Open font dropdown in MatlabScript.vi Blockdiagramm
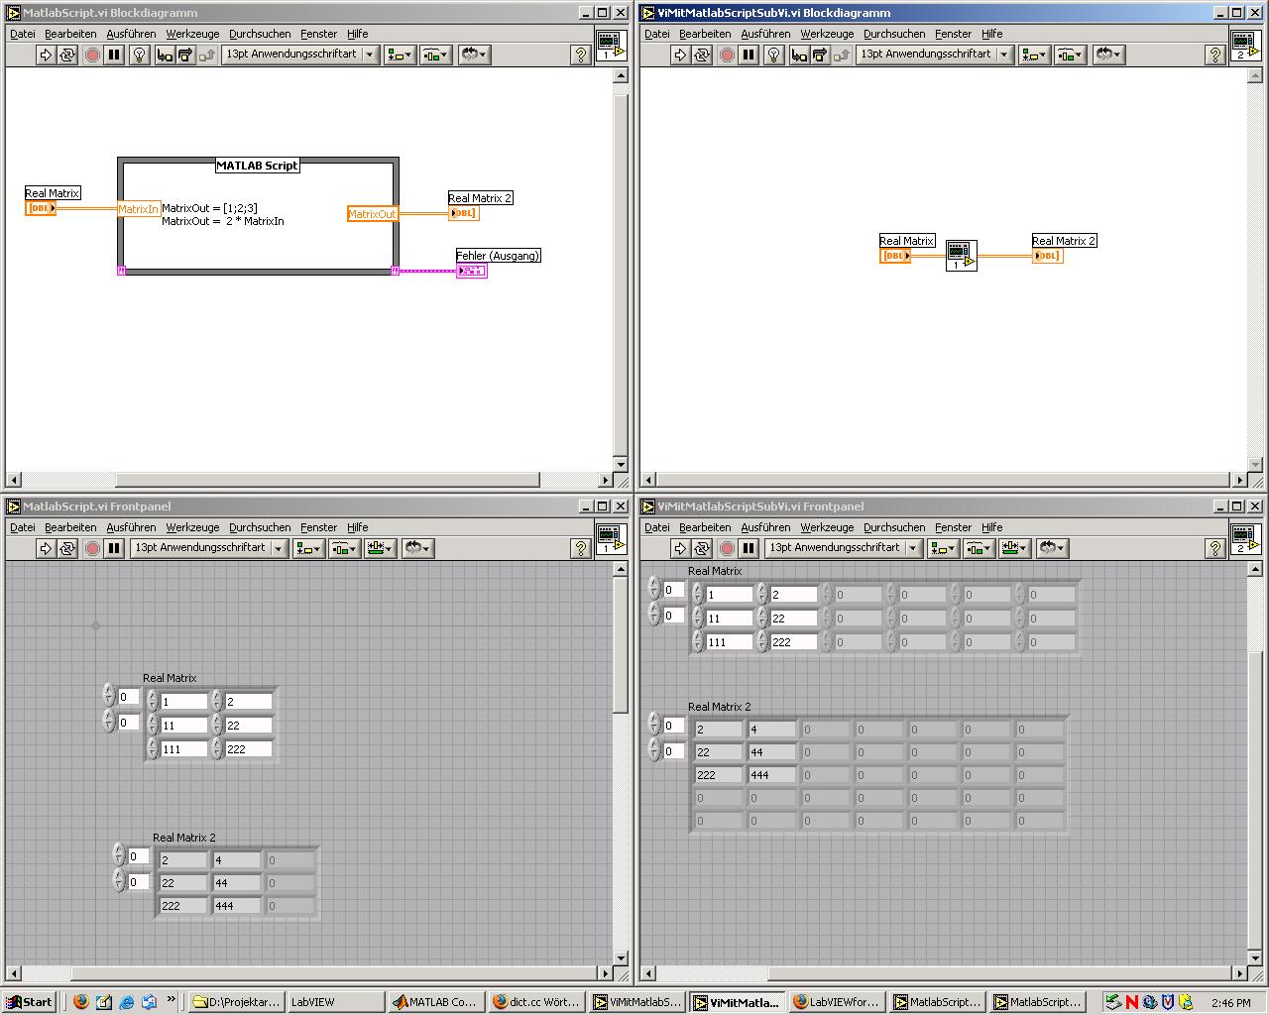The width and height of the screenshot is (1269, 1015). 299,55
